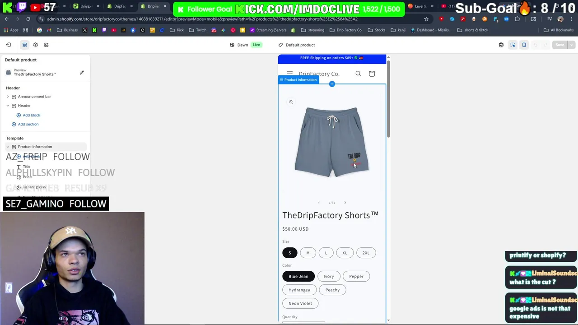Choose Pepper color option

point(356,276)
